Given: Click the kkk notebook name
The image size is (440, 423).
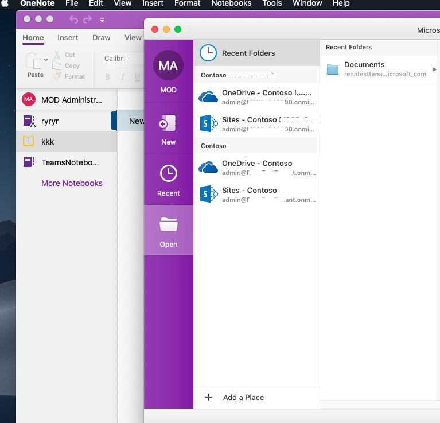Looking at the screenshot, I should point(48,142).
